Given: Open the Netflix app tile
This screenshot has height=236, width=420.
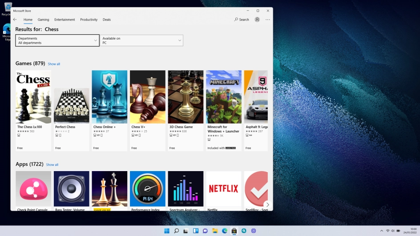Looking at the screenshot, I should [223, 189].
